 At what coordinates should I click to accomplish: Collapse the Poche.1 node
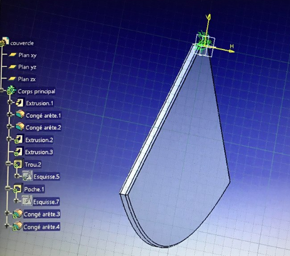click(7, 188)
